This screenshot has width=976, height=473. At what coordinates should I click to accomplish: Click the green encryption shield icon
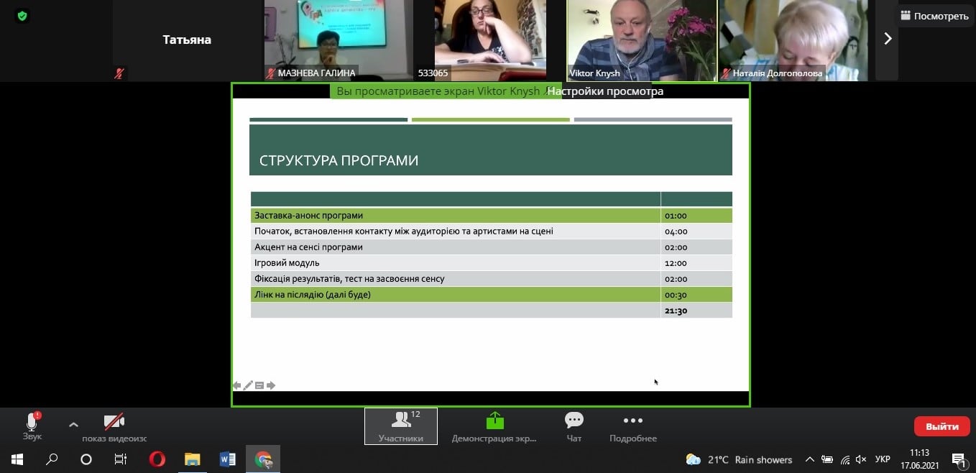coord(22,15)
